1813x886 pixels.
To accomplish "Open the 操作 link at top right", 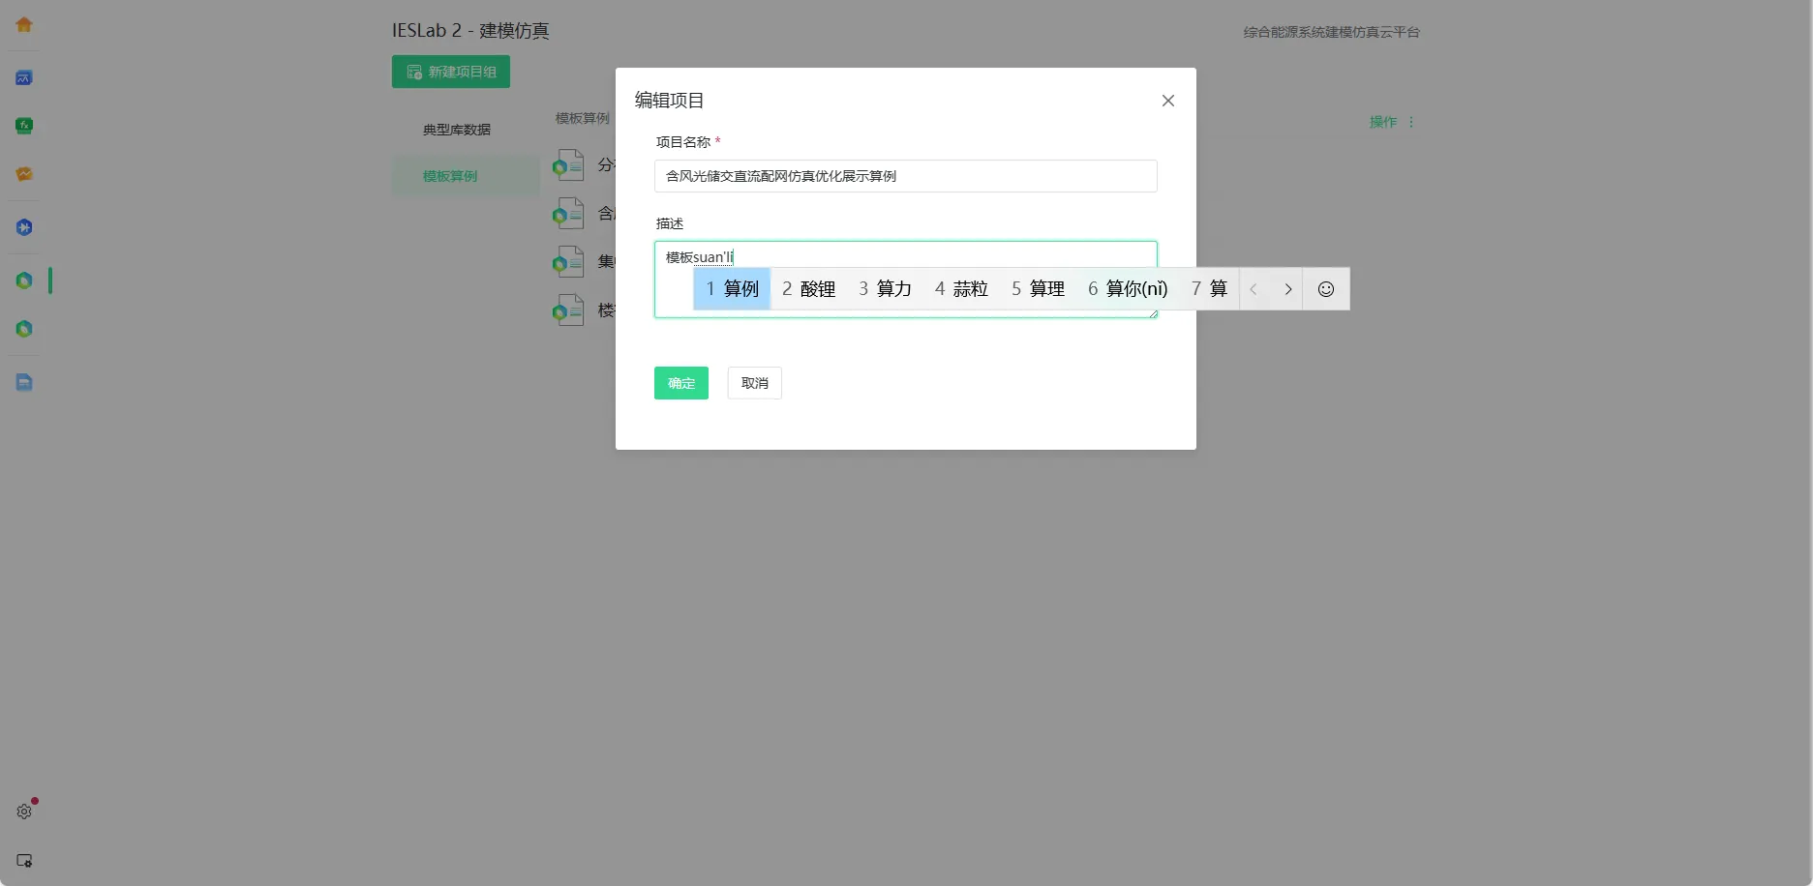I will tap(1383, 122).
